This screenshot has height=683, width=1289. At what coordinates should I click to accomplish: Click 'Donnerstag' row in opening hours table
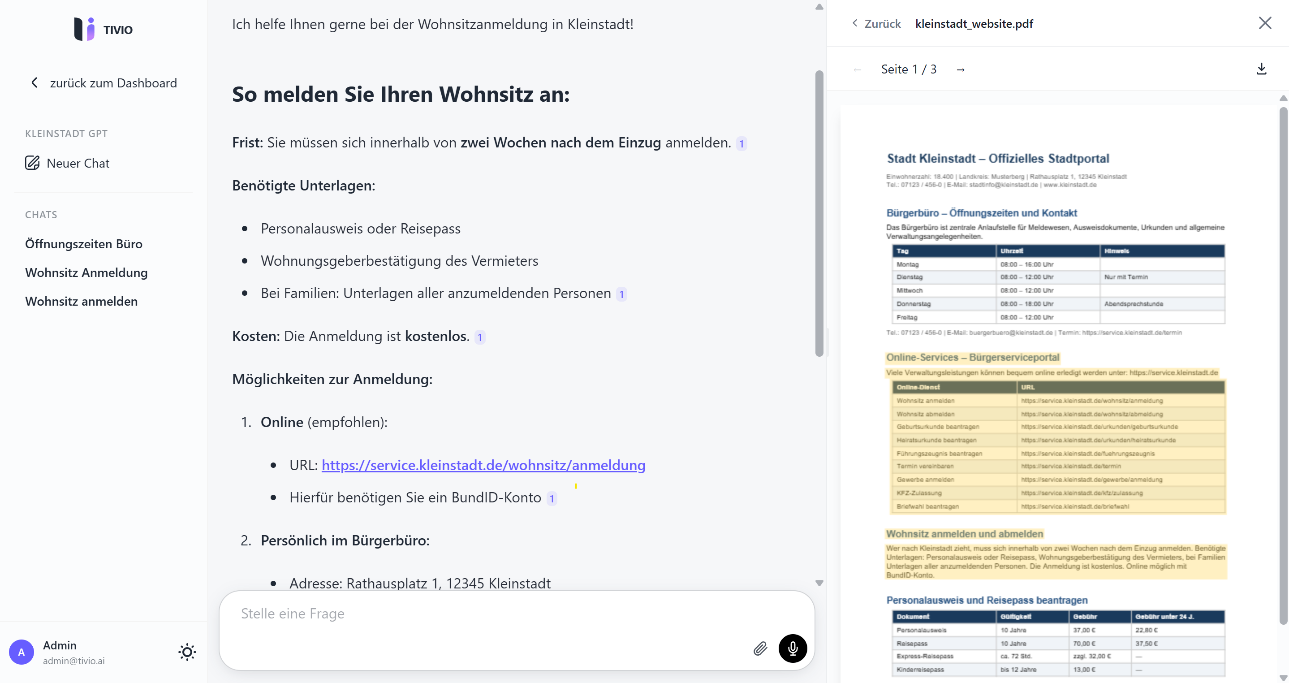click(x=1058, y=304)
